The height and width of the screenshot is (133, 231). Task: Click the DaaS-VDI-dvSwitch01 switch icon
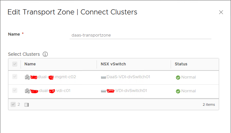(x=103, y=77)
